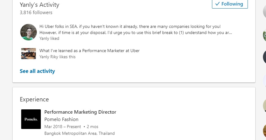Click the green leafy avatar on right edge
The image size is (266, 140).
pyautogui.click(x=265, y=35)
